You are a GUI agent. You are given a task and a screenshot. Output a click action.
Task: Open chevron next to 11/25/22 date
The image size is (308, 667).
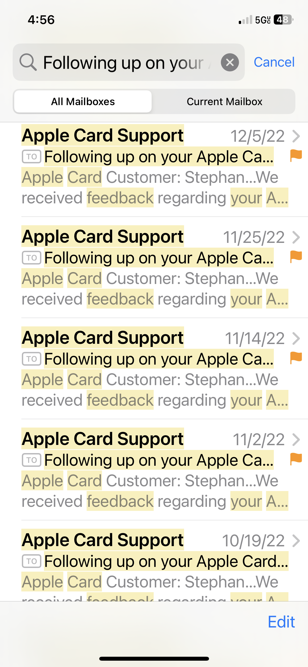coord(296,237)
